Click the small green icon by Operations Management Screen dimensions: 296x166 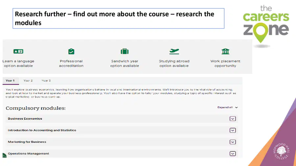(x=4, y=155)
